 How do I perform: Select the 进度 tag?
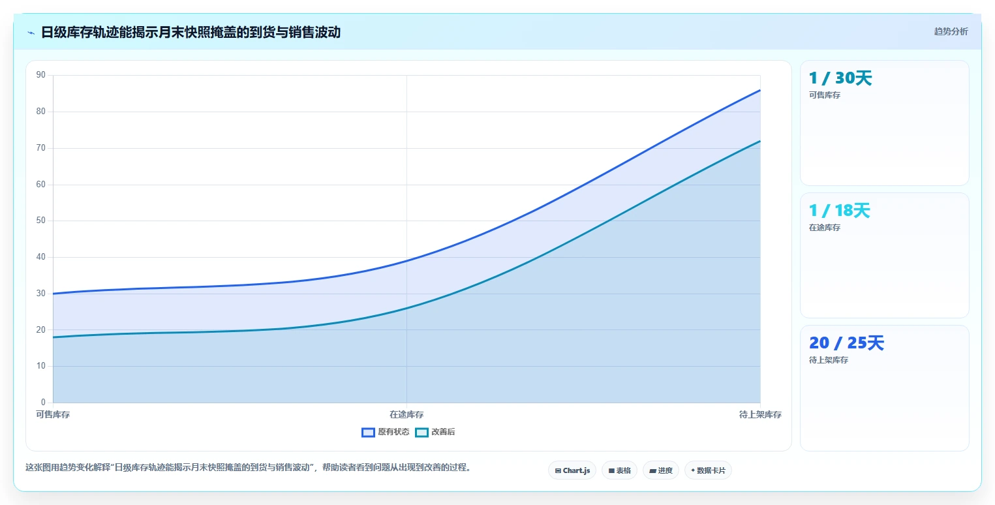coord(661,470)
